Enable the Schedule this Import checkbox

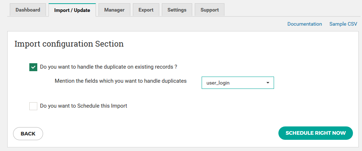33,106
